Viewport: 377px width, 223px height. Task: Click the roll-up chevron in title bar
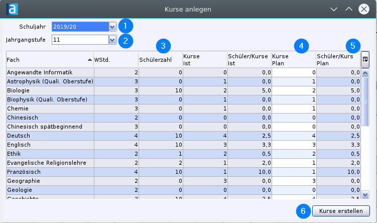[x=349, y=9]
